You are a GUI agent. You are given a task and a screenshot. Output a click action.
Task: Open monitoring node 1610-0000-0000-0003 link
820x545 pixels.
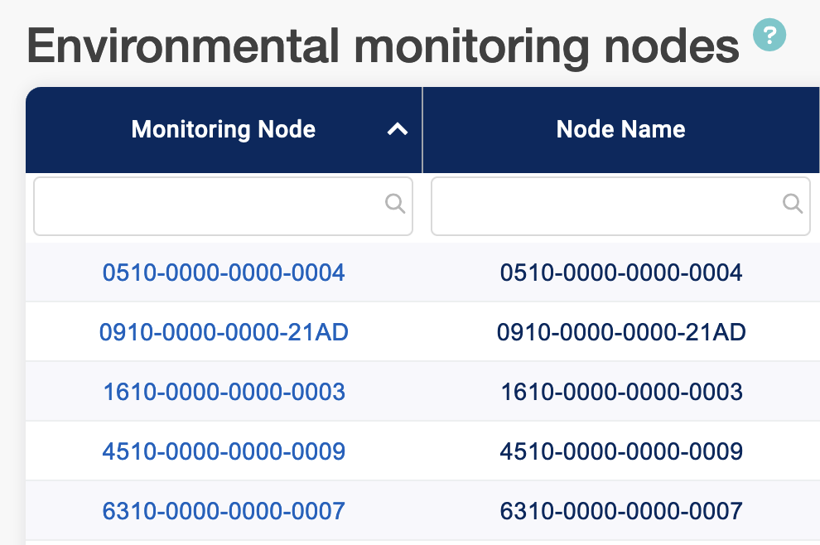(224, 392)
